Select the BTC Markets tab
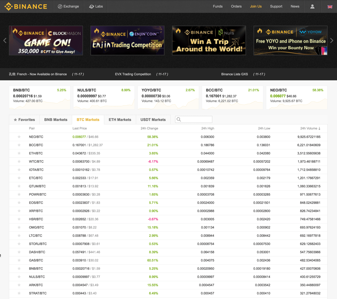The width and height of the screenshot is (337, 299). pyautogui.click(x=88, y=120)
